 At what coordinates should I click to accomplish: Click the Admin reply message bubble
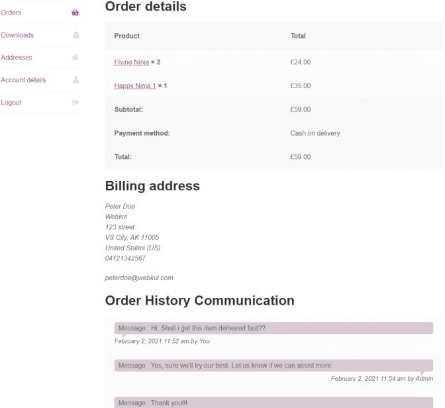pos(273,366)
